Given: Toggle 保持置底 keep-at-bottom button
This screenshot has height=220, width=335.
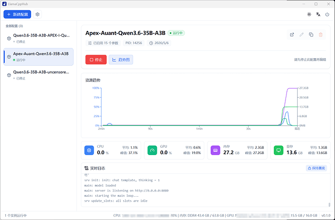Looking at the screenshot, I should [x=317, y=168].
